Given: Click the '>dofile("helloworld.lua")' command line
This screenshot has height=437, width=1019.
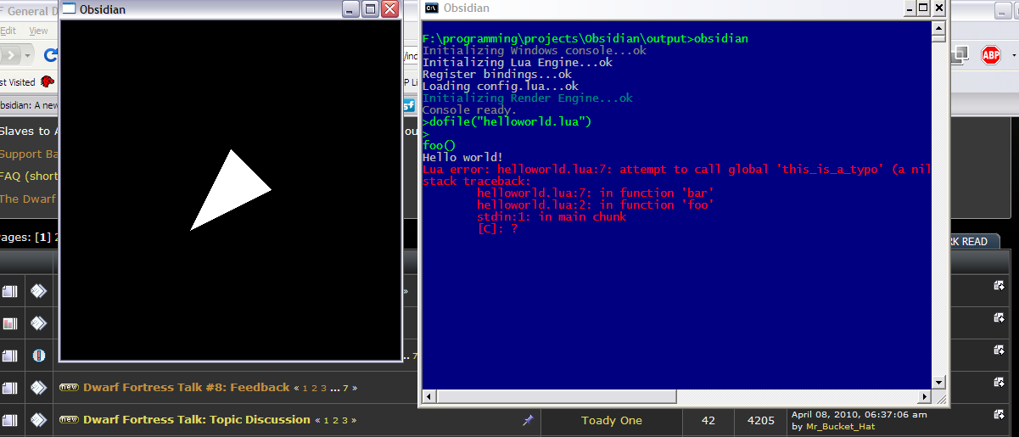Looking at the screenshot, I should pos(507,121).
